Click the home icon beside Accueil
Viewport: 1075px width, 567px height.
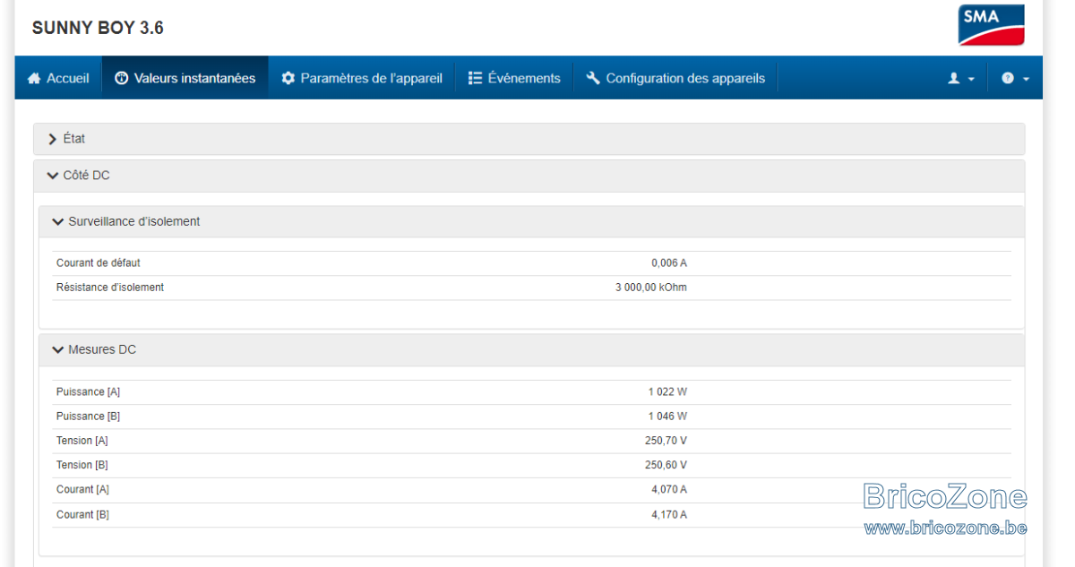click(34, 79)
